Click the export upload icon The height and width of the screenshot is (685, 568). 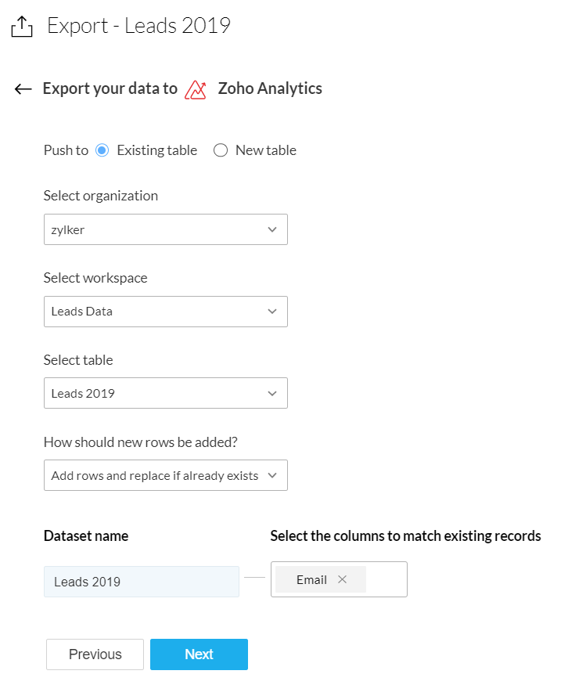pos(22,27)
